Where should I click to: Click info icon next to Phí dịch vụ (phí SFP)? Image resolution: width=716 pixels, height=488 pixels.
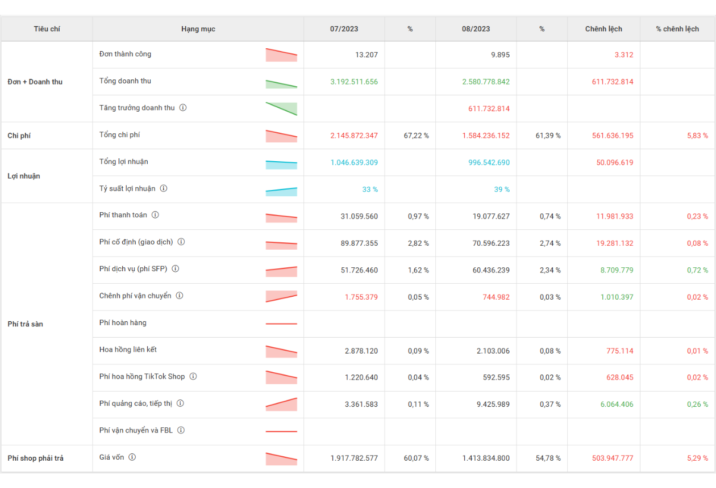click(176, 269)
